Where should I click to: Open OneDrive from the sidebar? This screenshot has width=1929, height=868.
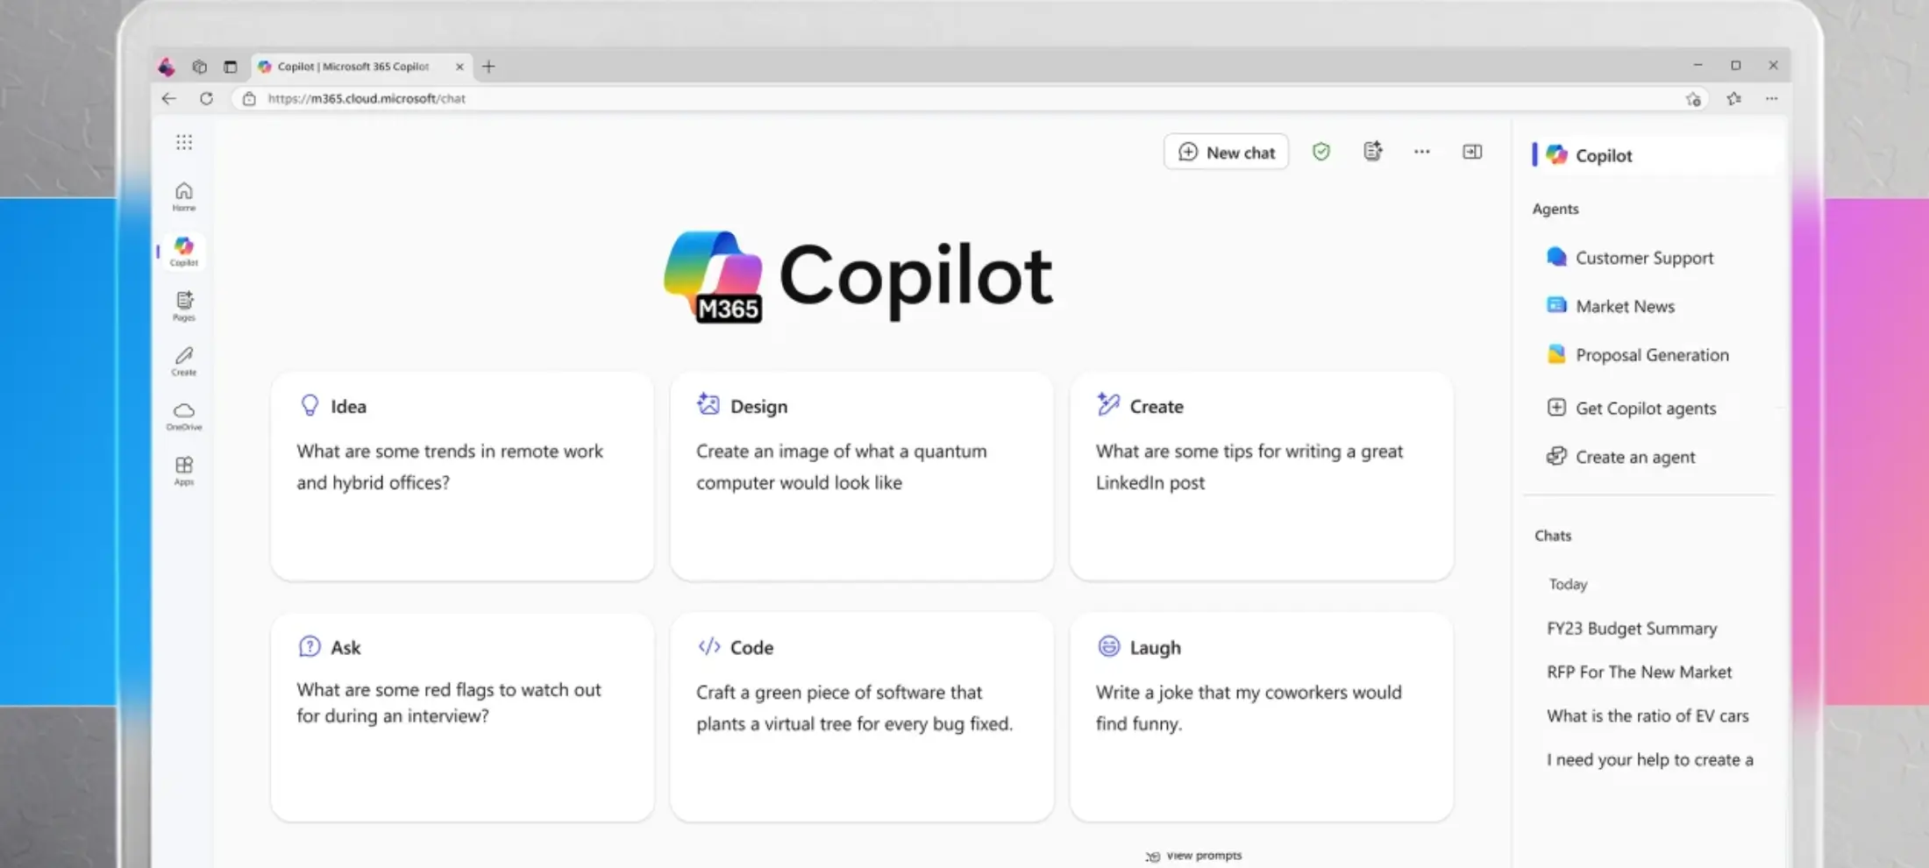[x=184, y=415]
